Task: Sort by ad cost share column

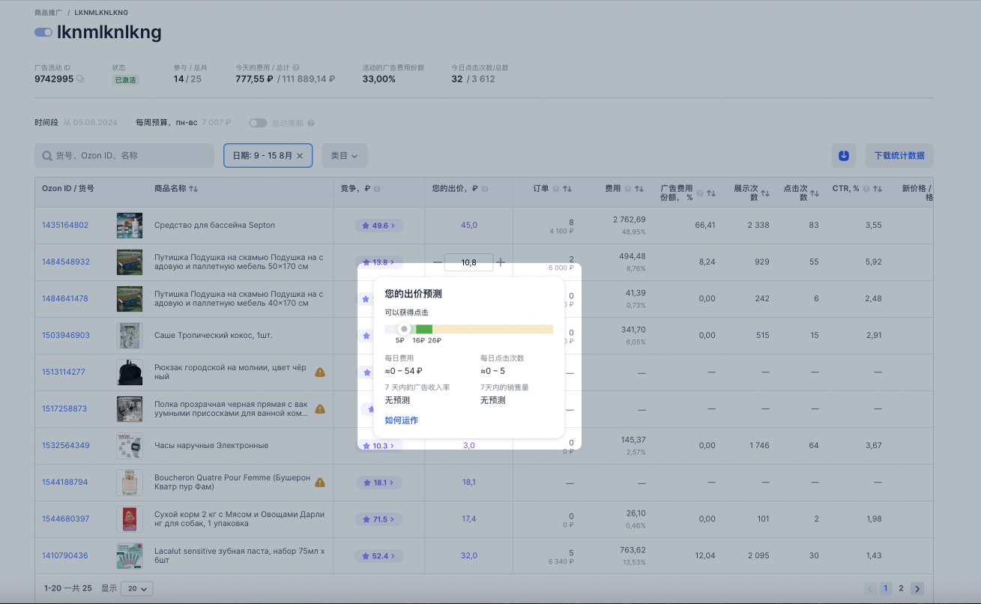Action: (x=710, y=193)
